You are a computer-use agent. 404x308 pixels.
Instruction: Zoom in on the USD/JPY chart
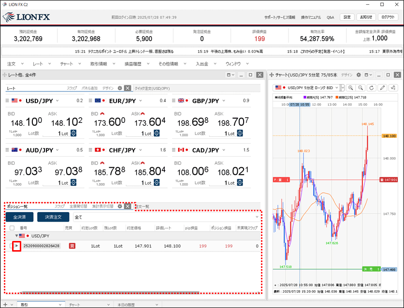(350, 88)
